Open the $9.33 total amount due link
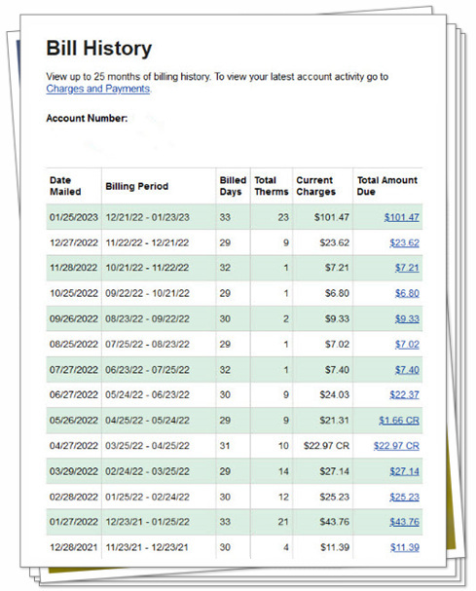 pyautogui.click(x=407, y=319)
